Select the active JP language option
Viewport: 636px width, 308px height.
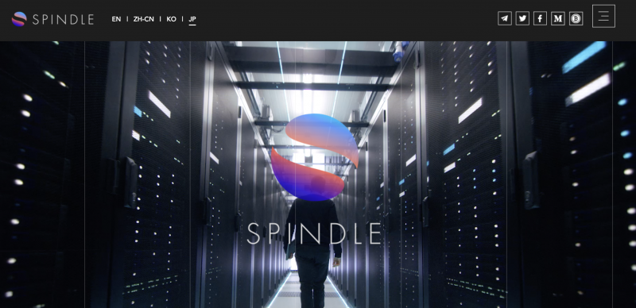(192, 19)
